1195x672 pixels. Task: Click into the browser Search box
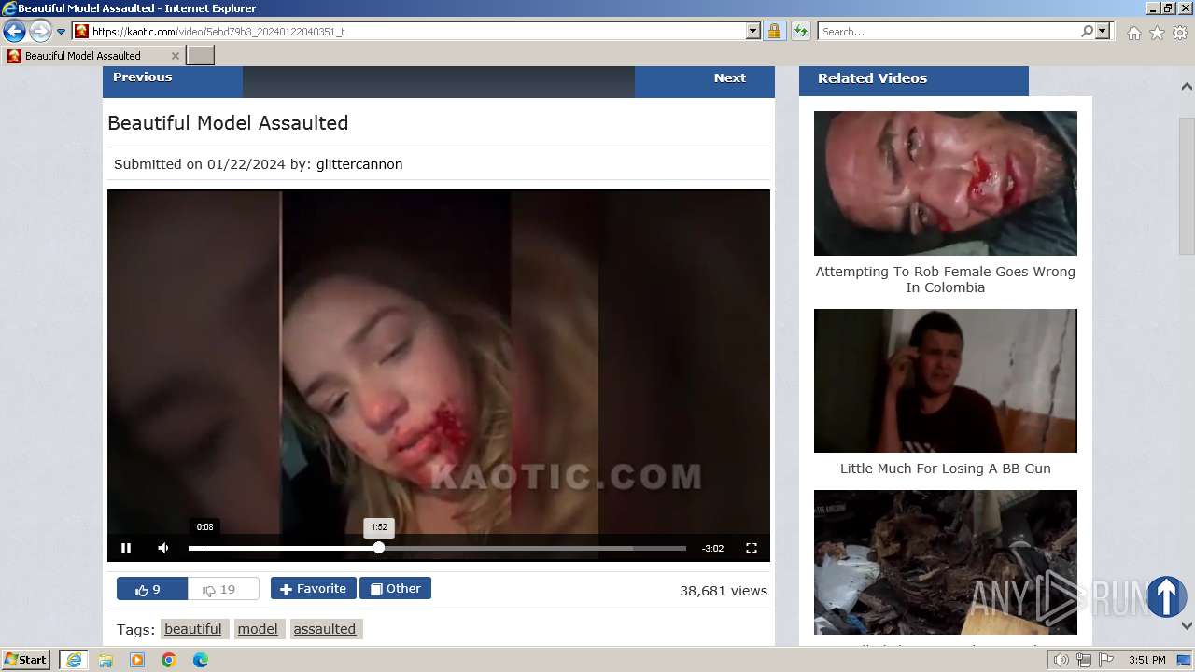[949, 32]
